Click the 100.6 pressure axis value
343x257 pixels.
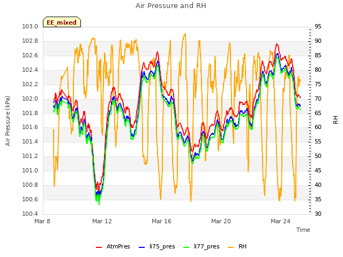point(30,199)
